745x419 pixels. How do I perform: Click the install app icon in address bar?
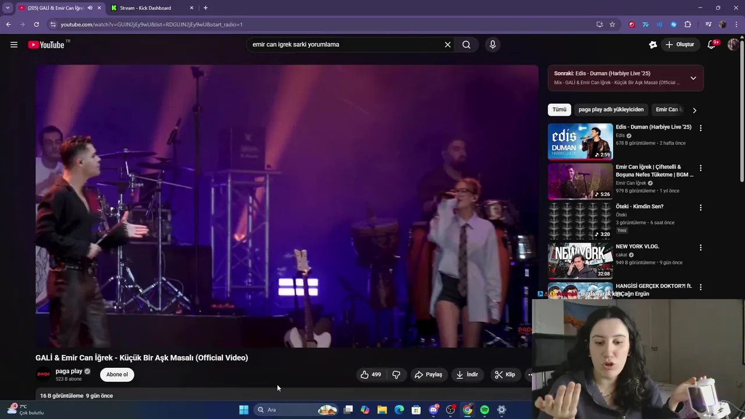tap(599, 24)
